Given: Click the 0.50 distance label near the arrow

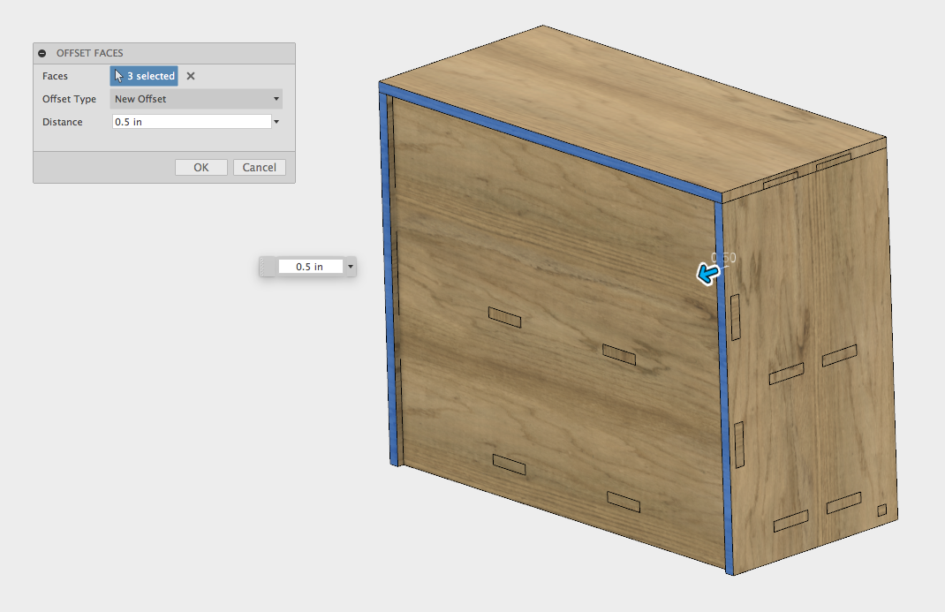Looking at the screenshot, I should pos(722,257).
